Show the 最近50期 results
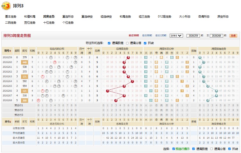This screenshot has width=241, height=153. click(x=134, y=36)
